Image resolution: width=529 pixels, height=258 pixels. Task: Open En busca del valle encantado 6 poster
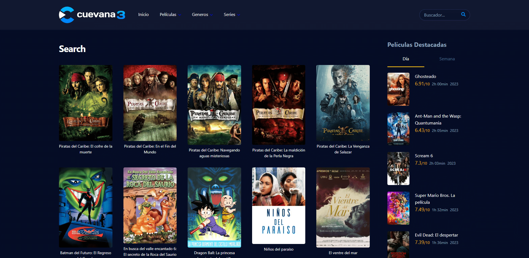pyautogui.click(x=150, y=205)
